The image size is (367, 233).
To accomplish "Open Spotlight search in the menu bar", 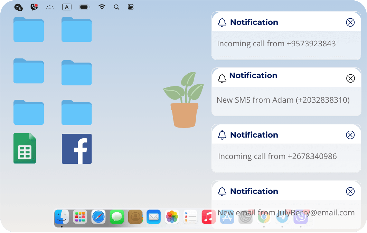I will coord(116,7).
